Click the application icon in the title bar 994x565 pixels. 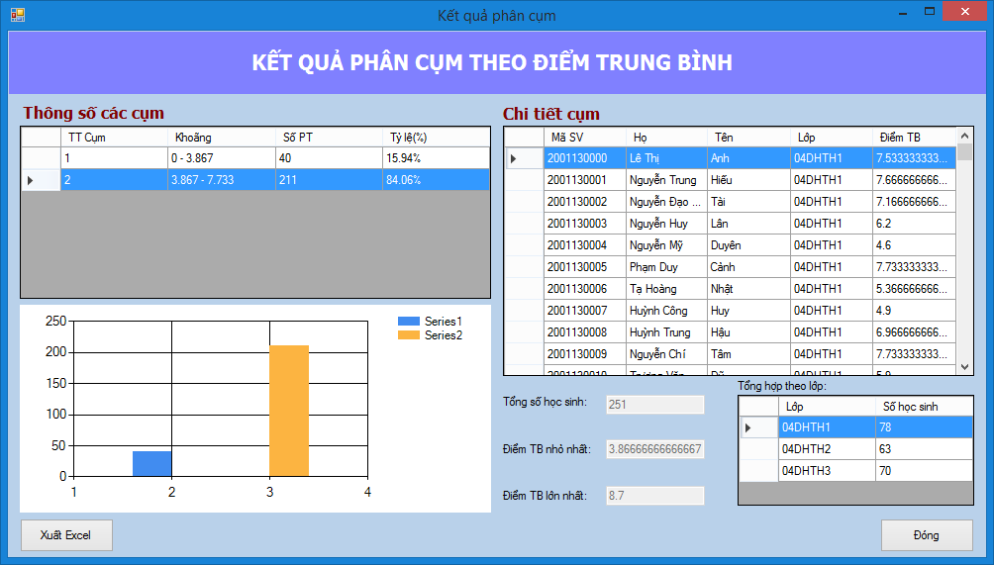(18, 15)
